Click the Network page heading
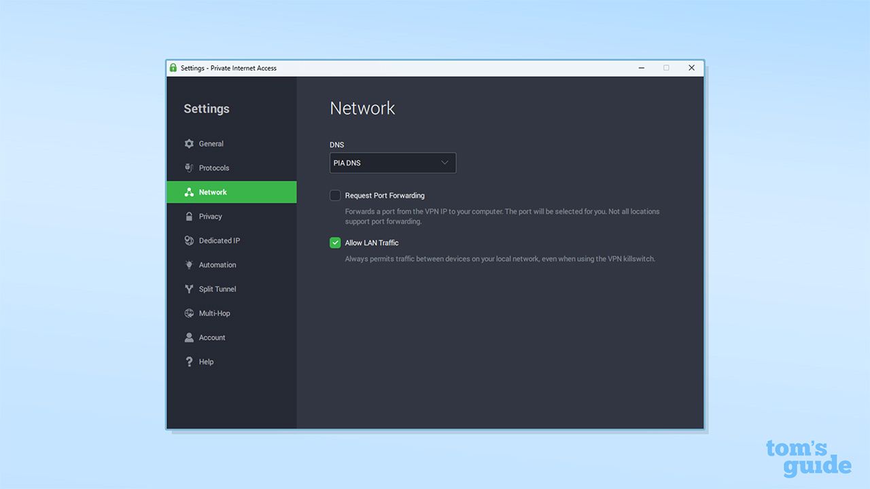Viewport: 870px width, 489px height. point(362,108)
